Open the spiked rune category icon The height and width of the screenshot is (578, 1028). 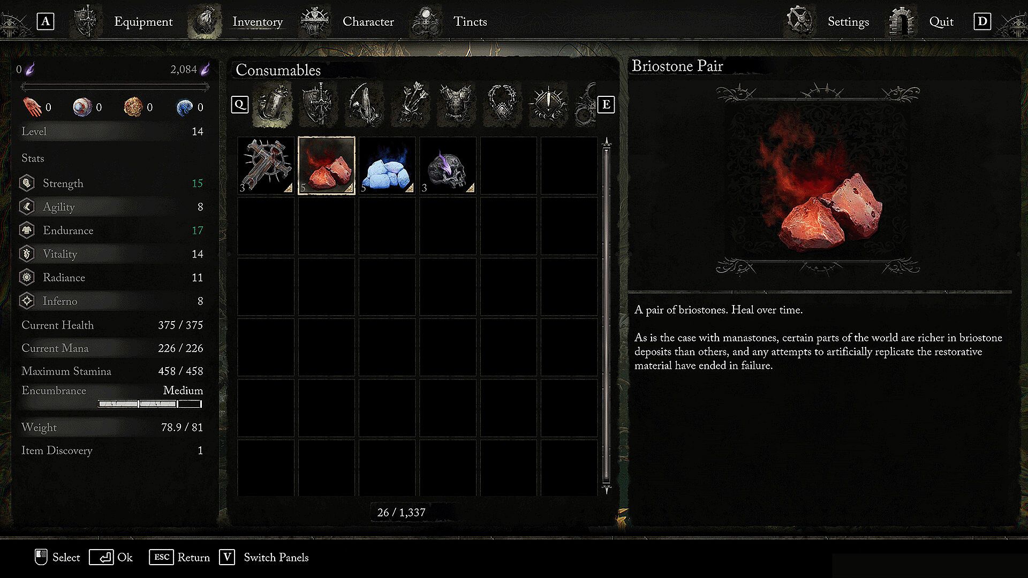coord(548,104)
